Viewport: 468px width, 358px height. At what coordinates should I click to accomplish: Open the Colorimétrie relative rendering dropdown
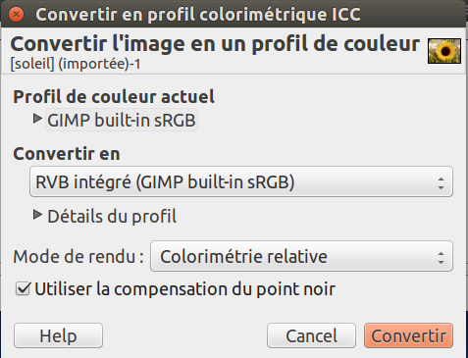301,256
